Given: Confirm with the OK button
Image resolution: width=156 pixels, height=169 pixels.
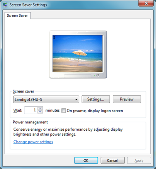Looking at the screenshot, I should [86, 160].
